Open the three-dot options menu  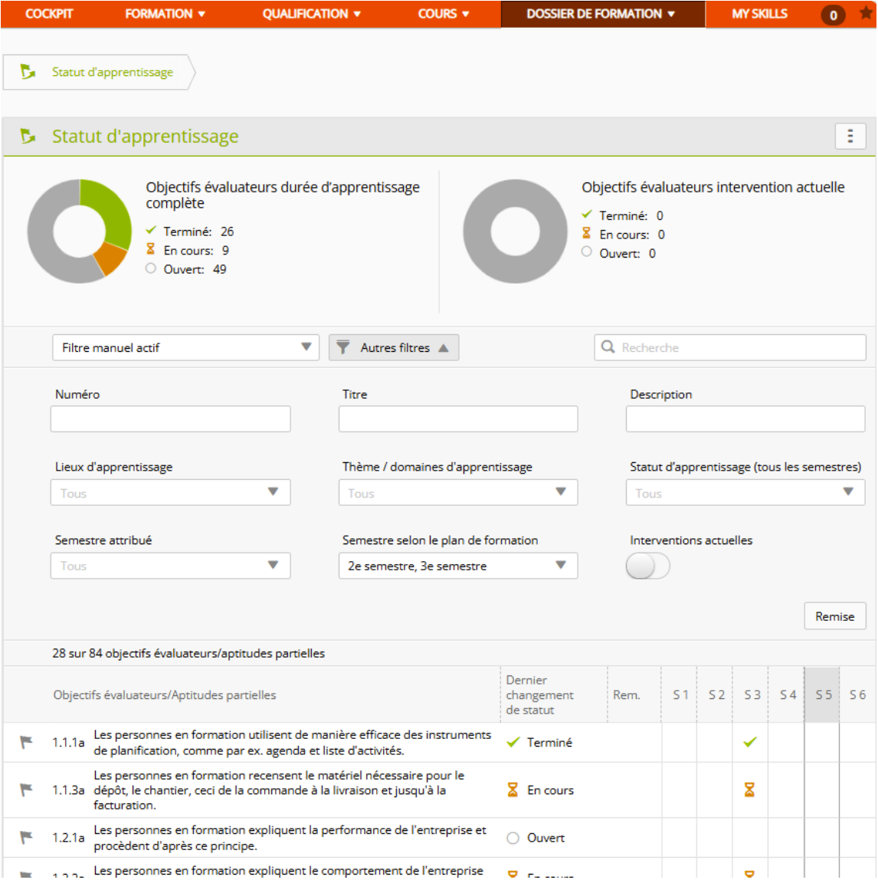(850, 136)
